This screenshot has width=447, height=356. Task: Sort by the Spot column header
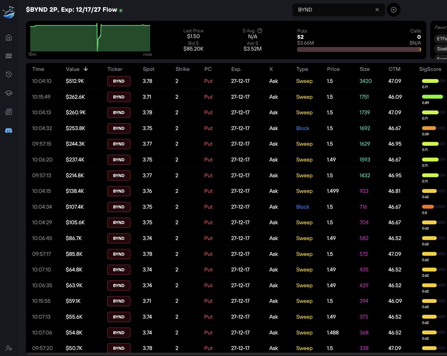click(x=149, y=69)
